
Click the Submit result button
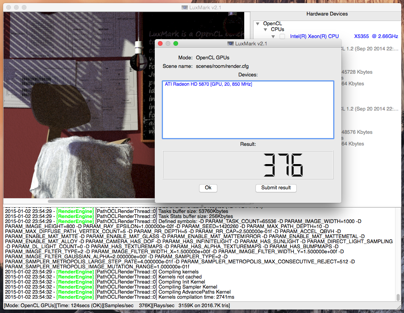click(x=276, y=188)
